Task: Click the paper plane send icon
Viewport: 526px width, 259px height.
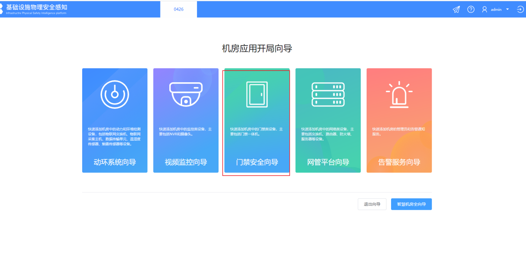Action: [456, 10]
